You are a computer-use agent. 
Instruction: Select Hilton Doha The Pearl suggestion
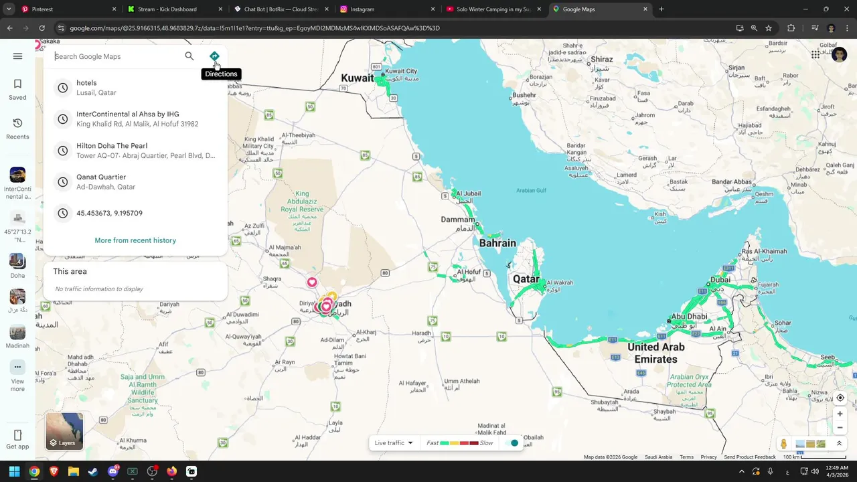point(135,151)
